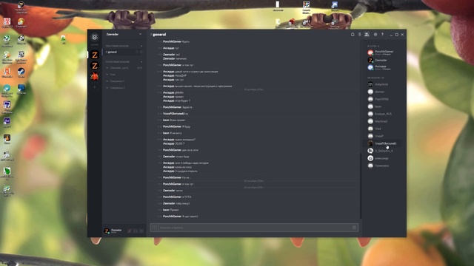Select offline member X_Sk0rpi0n_X
This screenshot has width=474, height=266.
pyautogui.click(x=384, y=151)
